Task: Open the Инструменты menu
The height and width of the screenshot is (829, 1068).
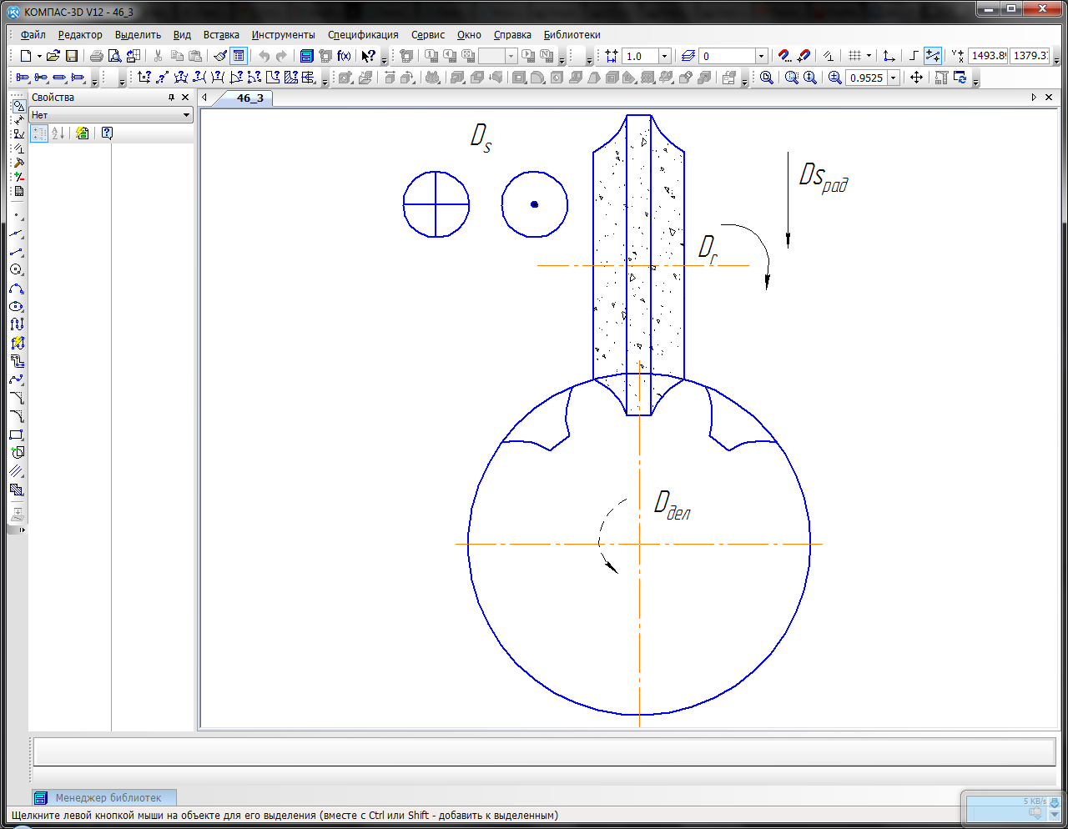Action: pos(283,35)
